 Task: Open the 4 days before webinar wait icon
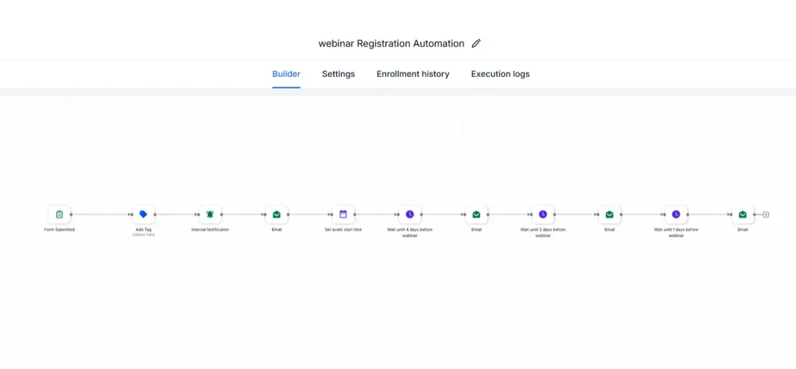coord(410,214)
